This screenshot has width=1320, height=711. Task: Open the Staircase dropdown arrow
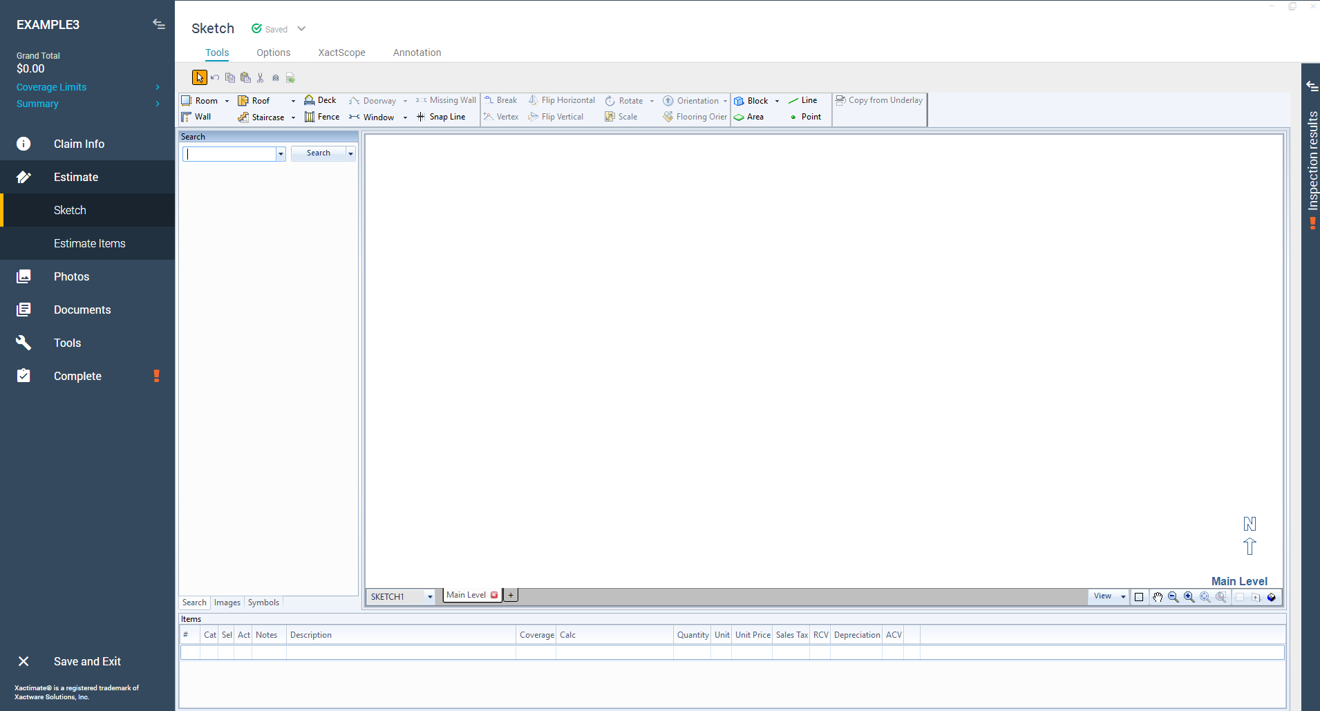click(x=293, y=117)
